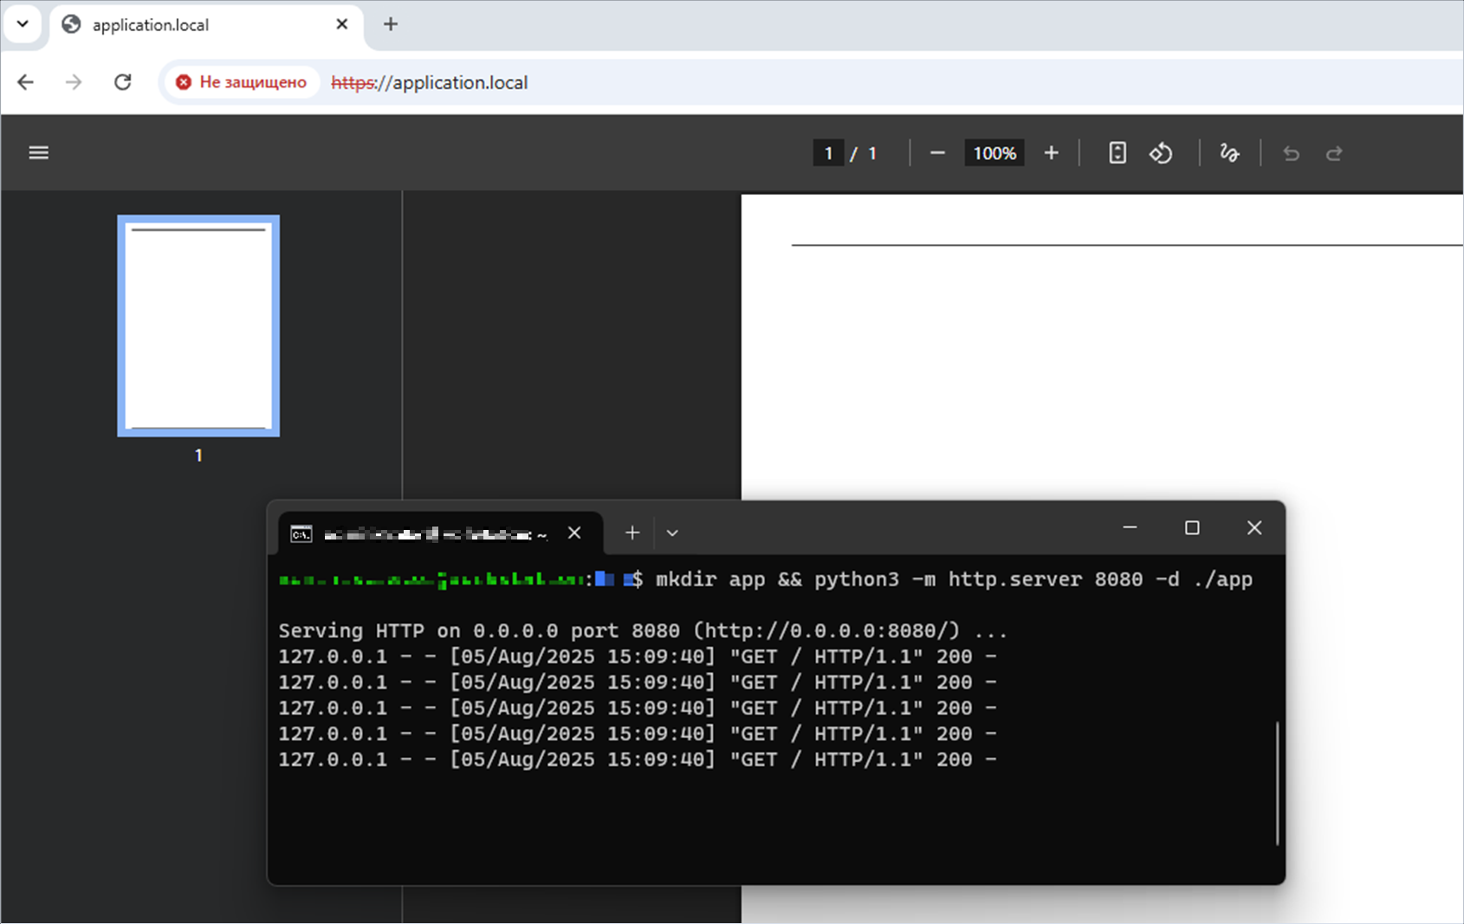Open terminal profile dropdown chevron
The height and width of the screenshot is (924, 1464).
click(x=672, y=533)
